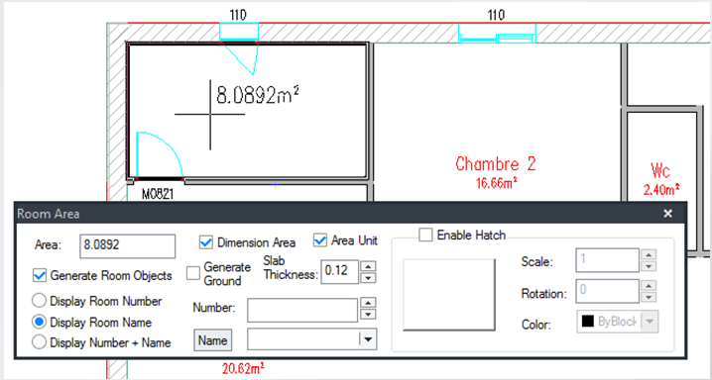Toggle the Dimension Area checkbox
Screen dimensions: 712x380
(x=206, y=242)
